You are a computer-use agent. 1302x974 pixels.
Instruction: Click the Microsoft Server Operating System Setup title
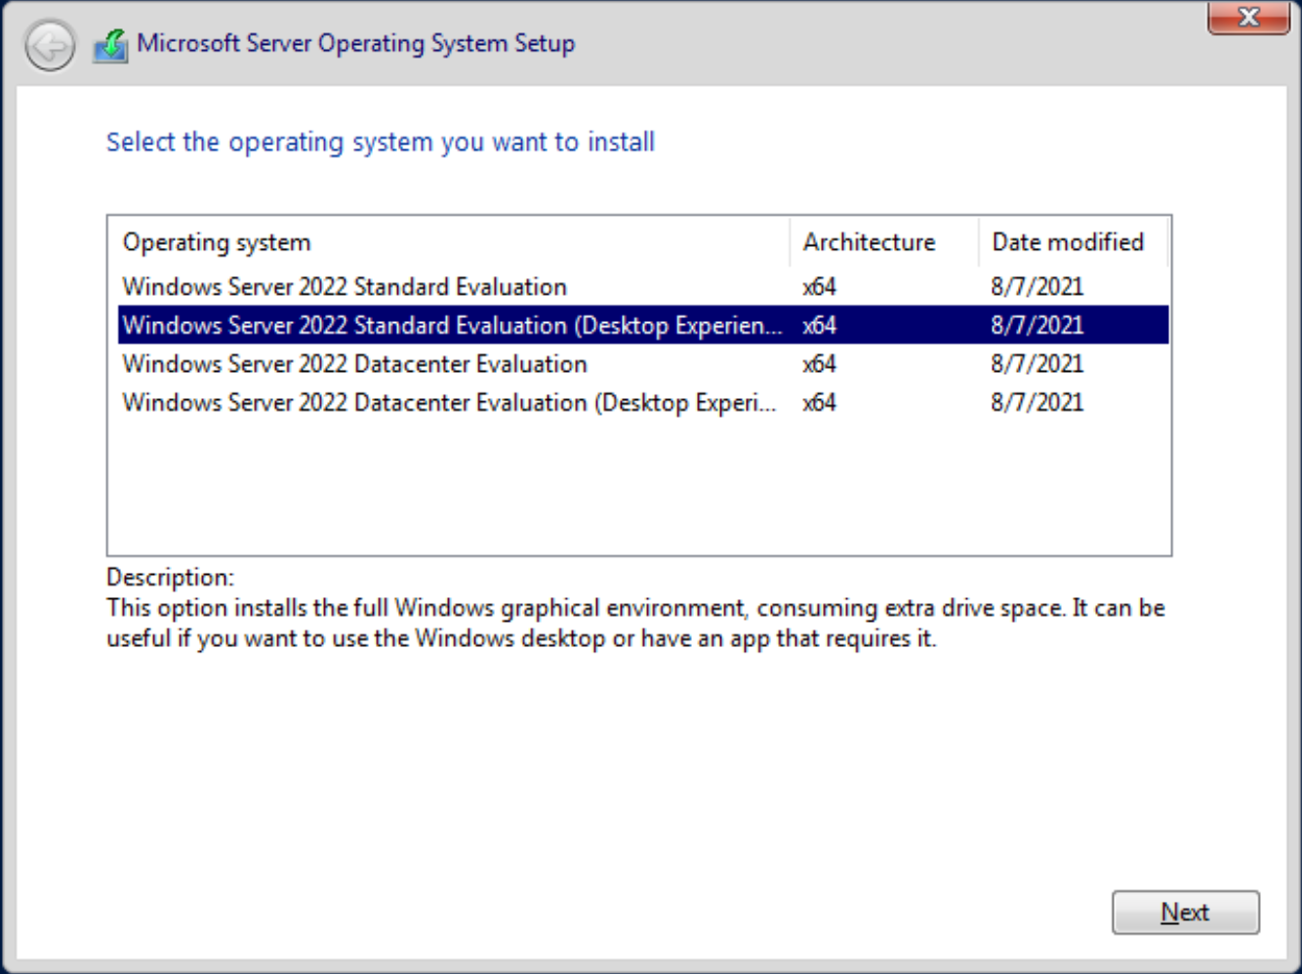(355, 44)
